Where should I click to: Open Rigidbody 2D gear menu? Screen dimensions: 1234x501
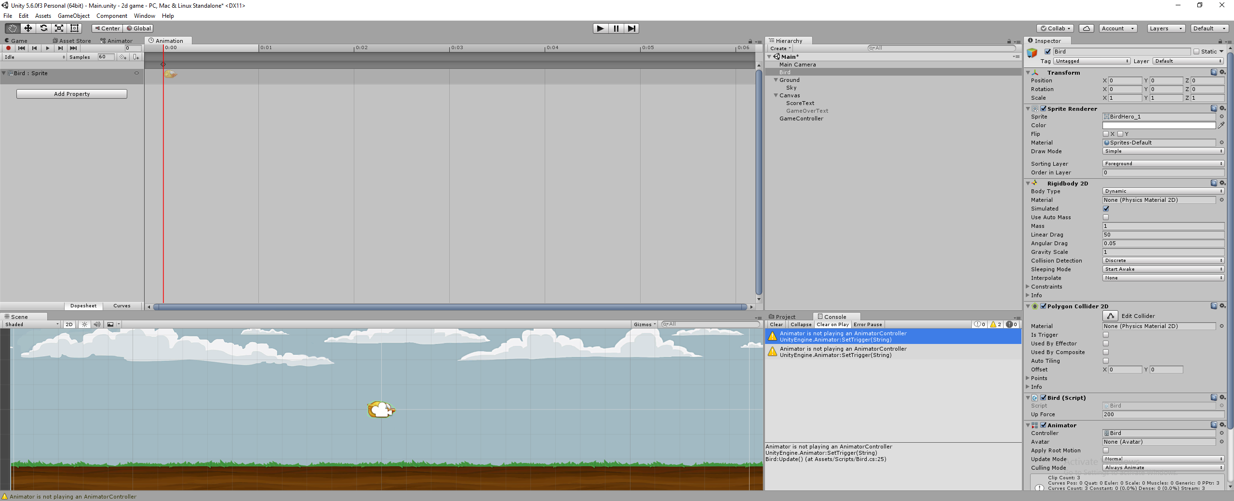[x=1222, y=183]
